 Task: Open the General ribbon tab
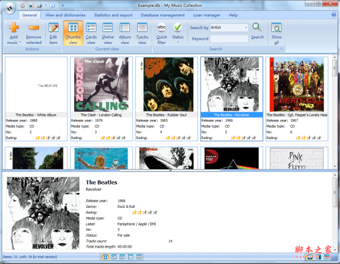[29, 15]
